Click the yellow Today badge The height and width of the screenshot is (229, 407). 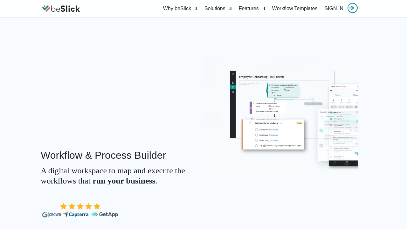point(299,123)
